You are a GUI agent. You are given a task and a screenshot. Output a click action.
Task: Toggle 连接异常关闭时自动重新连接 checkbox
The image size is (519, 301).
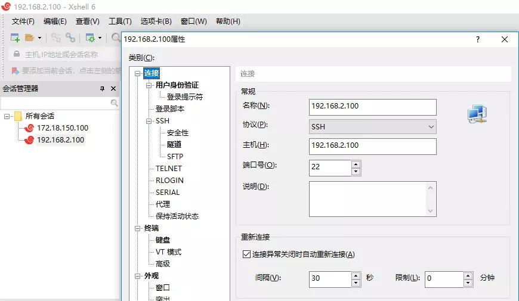pos(246,254)
